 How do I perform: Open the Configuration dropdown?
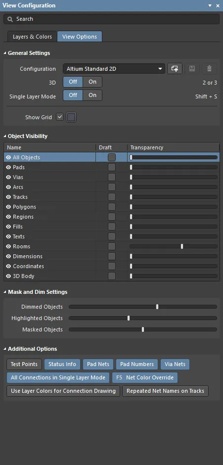click(114, 69)
